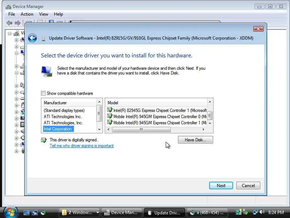Click the Next button
Viewport: 290px width, 218px height.
pyautogui.click(x=221, y=186)
